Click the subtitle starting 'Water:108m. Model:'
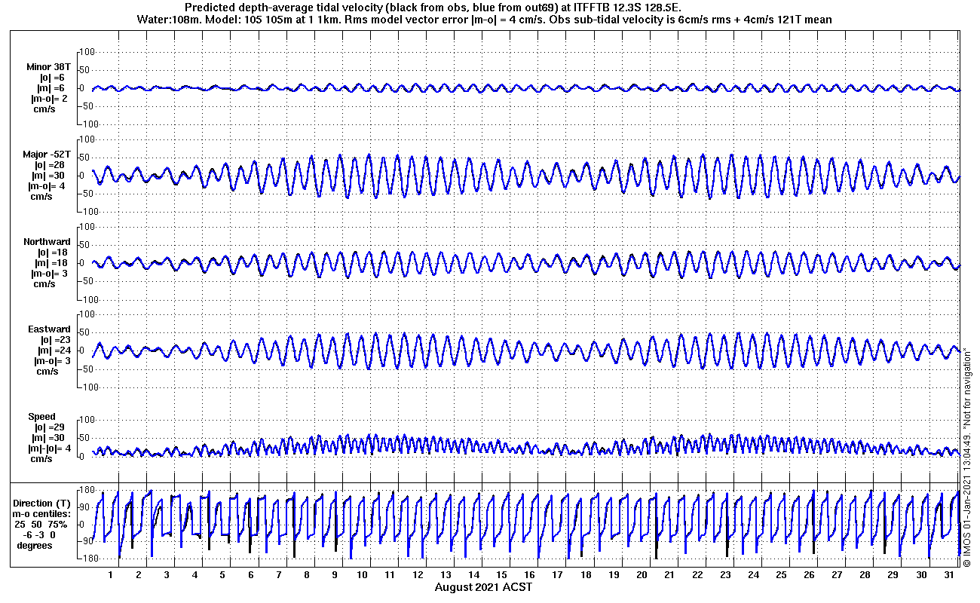Image resolution: width=980 pixels, height=603 pixels. [485, 20]
